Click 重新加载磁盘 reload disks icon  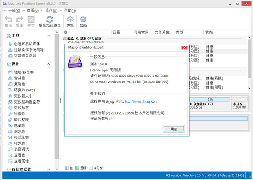[x=50, y=19]
